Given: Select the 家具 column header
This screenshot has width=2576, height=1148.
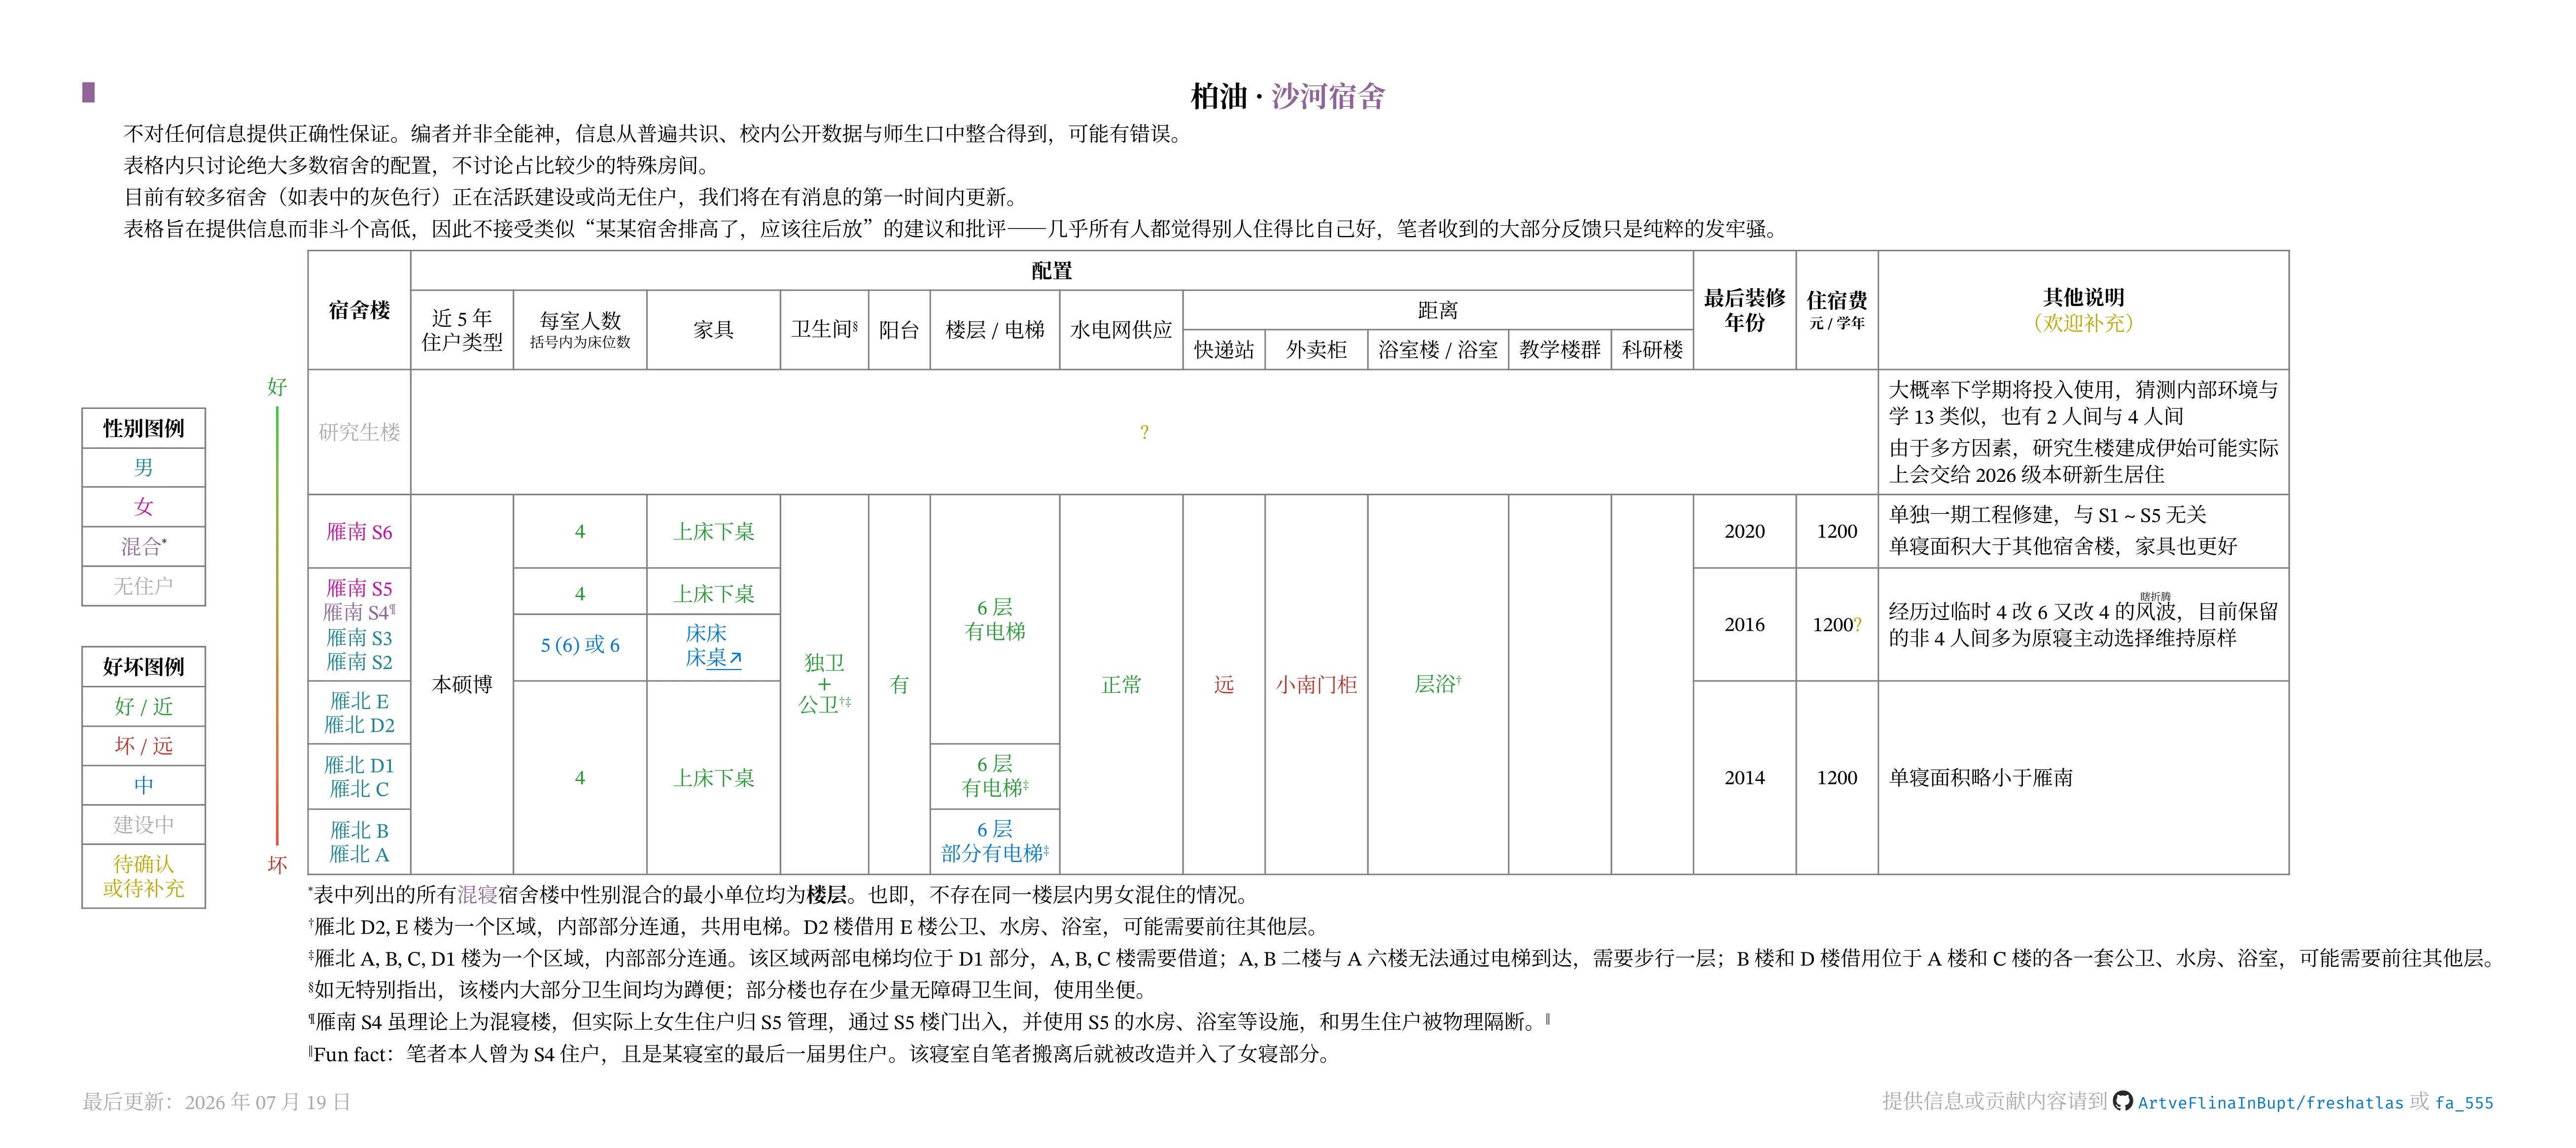Looking at the screenshot, I should (x=713, y=330).
